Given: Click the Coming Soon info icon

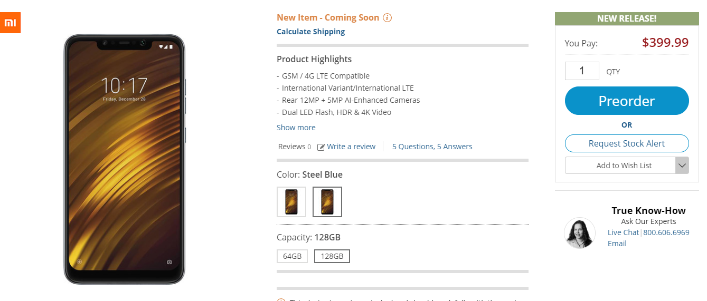Looking at the screenshot, I should (387, 18).
